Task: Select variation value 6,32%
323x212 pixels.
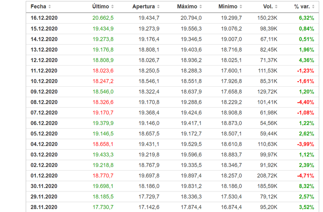Action: point(307,18)
